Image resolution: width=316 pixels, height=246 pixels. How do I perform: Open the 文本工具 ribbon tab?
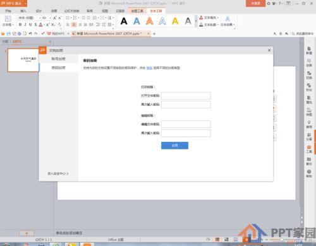pos(156,11)
